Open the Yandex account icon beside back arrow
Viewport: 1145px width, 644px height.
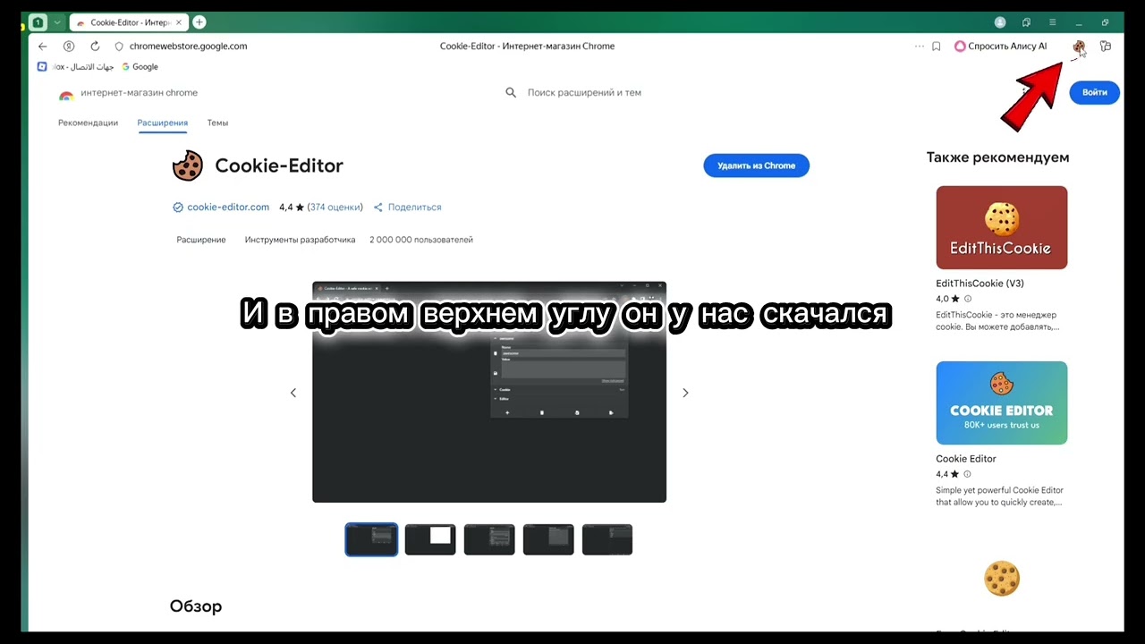69,47
